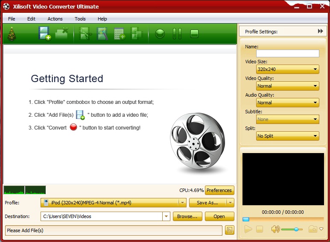Open the Clip tool with scissors
This screenshot has width=330, height=242.
85,33
